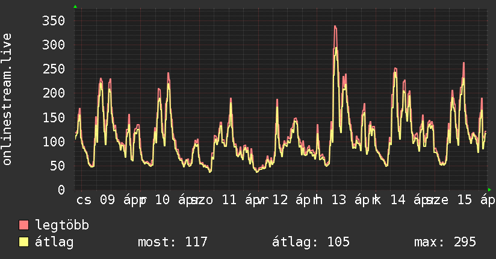Click the 0 y-axis label
The height and width of the screenshot is (259, 496).
pyautogui.click(x=61, y=190)
